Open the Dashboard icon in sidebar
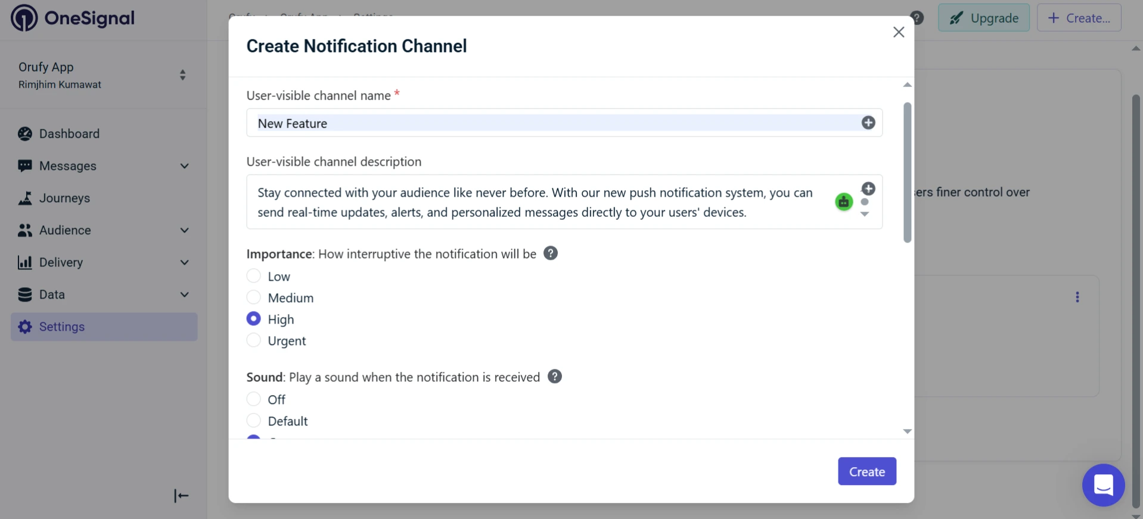The image size is (1143, 519). [25, 133]
